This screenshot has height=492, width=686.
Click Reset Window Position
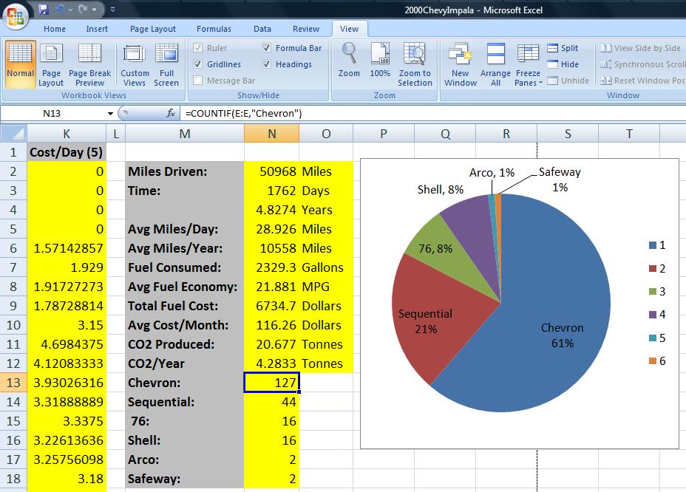point(642,81)
